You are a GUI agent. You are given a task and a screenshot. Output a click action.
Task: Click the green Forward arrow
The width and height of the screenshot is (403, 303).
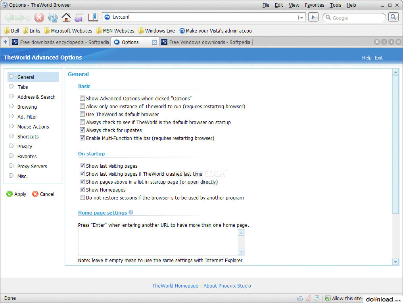[19, 17]
